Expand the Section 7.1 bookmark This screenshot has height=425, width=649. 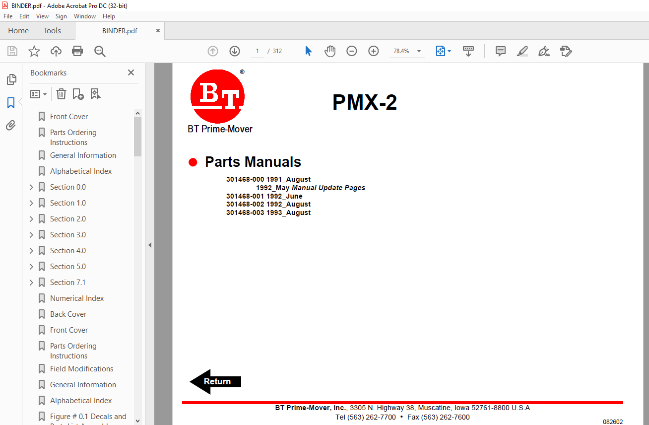pos(31,283)
